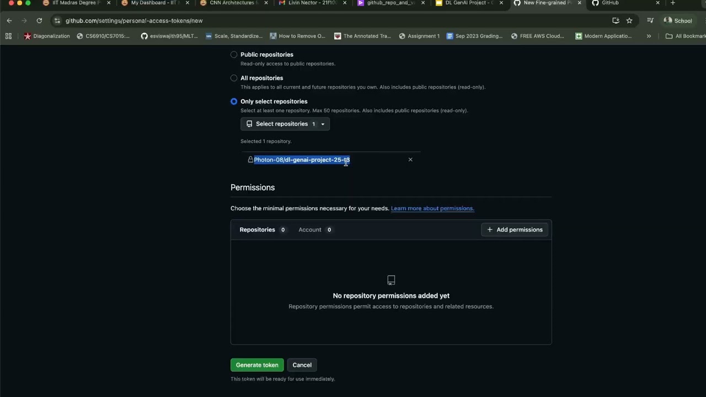706x397 pixels.
Task: Open the All Bookmarks folder
Action: (686, 36)
